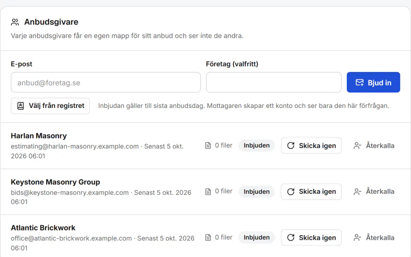Click the Företag (valfritt) field label
This screenshot has width=411, height=257.
[x=232, y=64]
